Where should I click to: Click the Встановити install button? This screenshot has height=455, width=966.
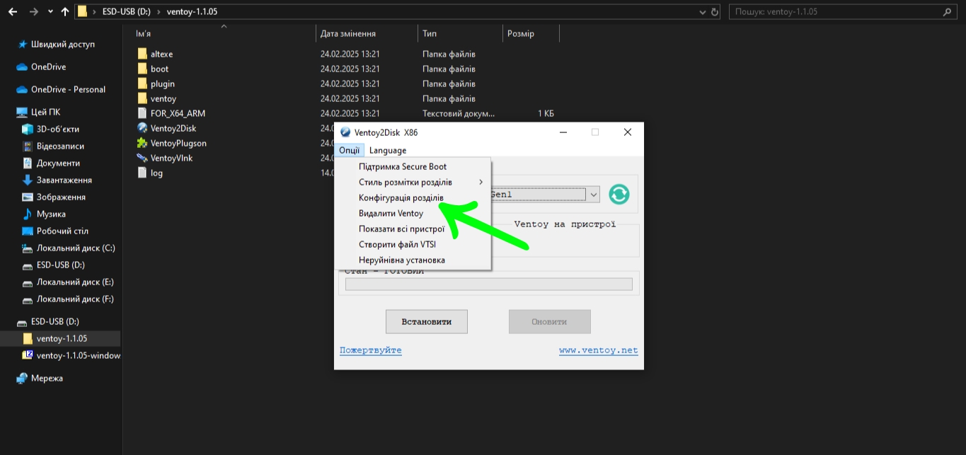tap(427, 321)
